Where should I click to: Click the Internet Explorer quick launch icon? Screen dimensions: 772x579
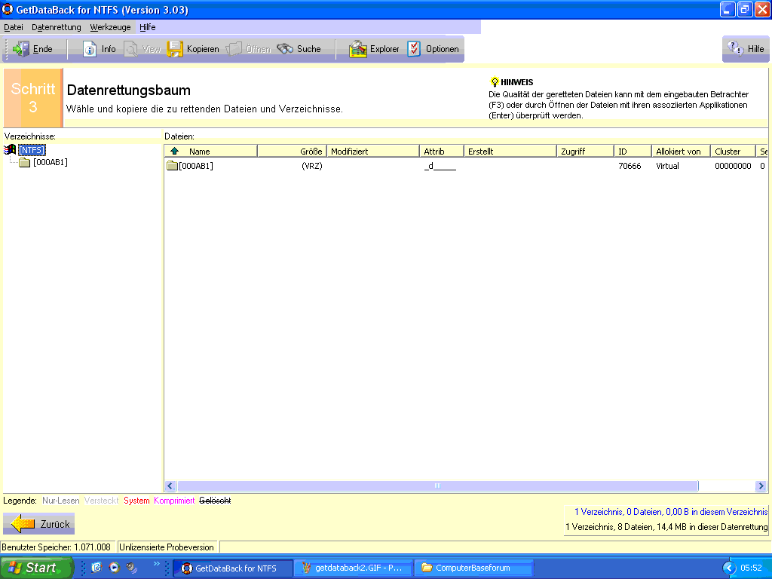point(96,568)
